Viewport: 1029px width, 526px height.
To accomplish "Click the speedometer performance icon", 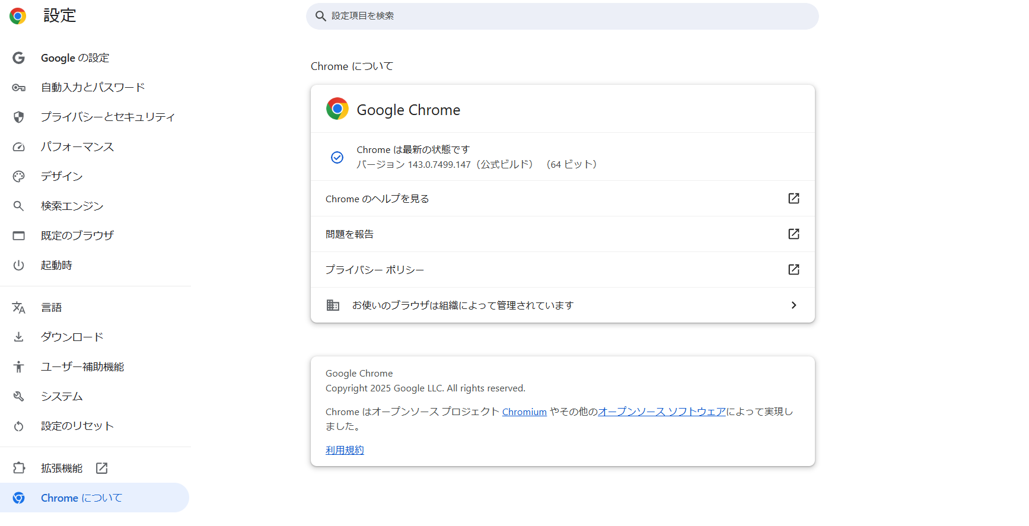I will click(19, 147).
